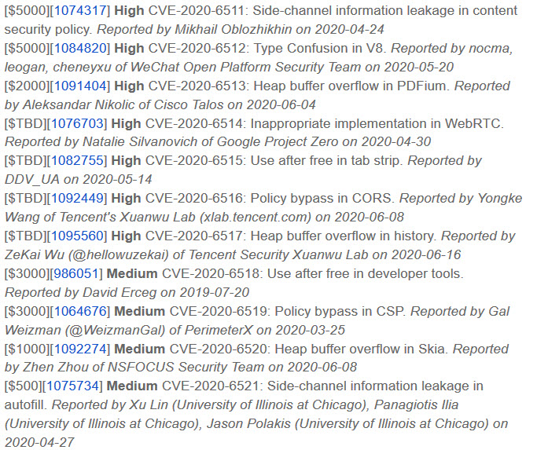Click the text CVE-2020-6512
Screen dimensions: 537x450
coord(197,48)
